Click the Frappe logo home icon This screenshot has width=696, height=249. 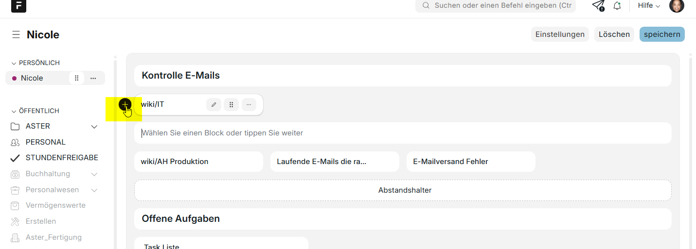18,6
